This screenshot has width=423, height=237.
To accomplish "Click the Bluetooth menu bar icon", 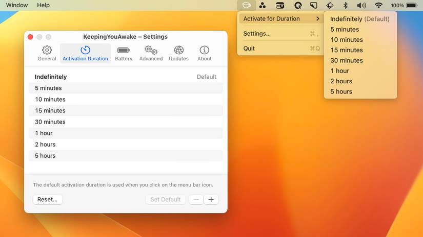I will (345, 5).
